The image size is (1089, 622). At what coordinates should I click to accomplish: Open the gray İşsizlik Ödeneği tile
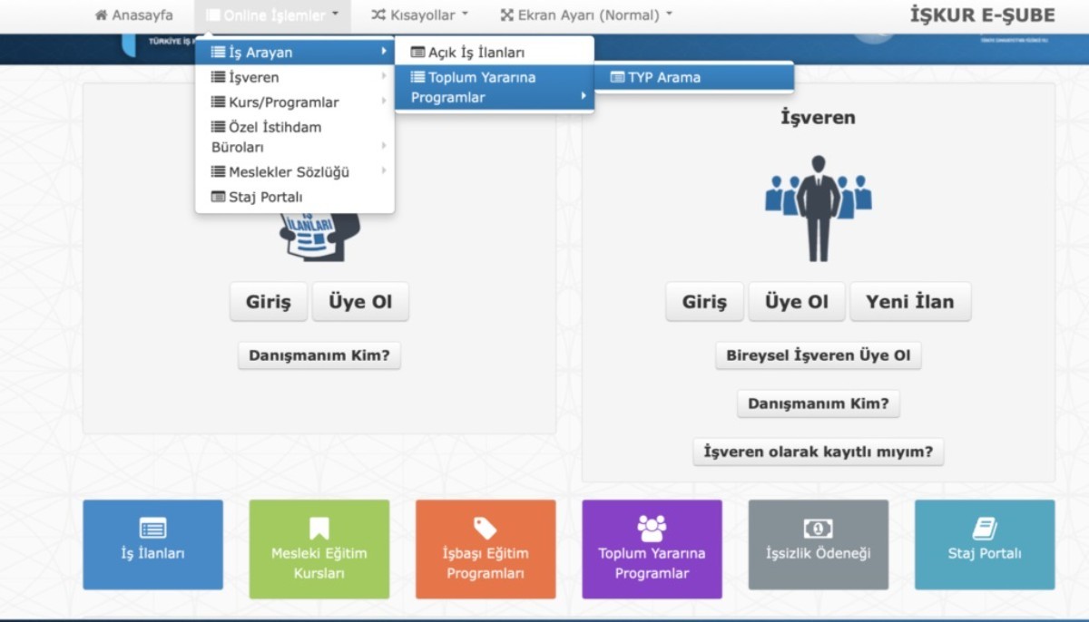click(819, 545)
